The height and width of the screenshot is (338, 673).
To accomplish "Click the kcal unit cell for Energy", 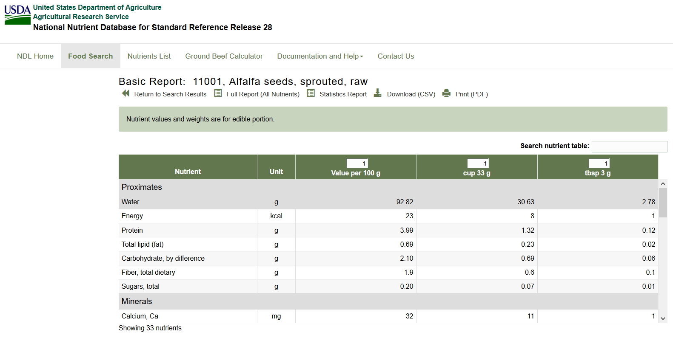I will pyautogui.click(x=276, y=216).
